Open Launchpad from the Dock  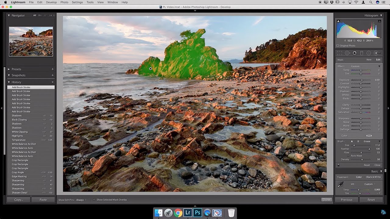coord(168,213)
